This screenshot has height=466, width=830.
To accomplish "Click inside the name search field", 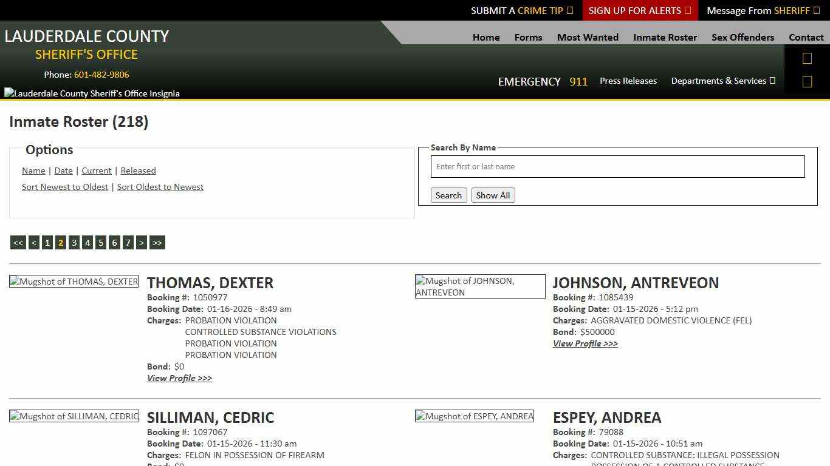I will tap(617, 166).
